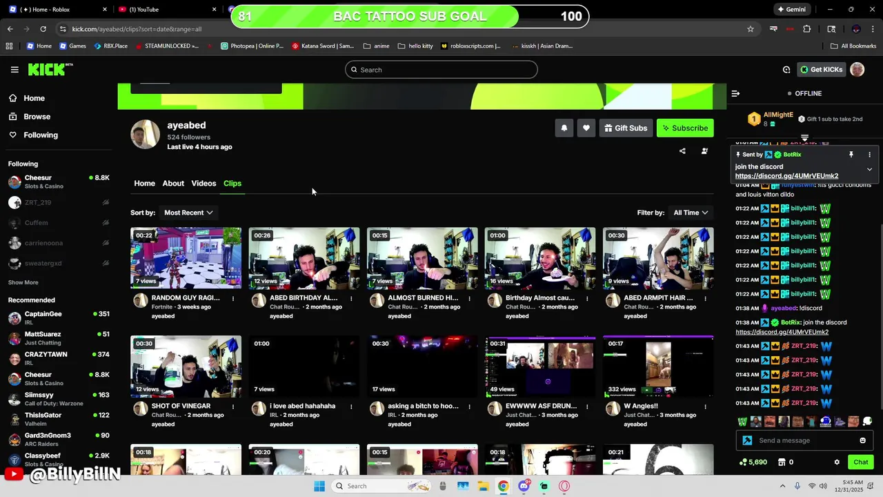This screenshot has width=883, height=497.
Task: Open chat settings gear
Action: point(837,462)
